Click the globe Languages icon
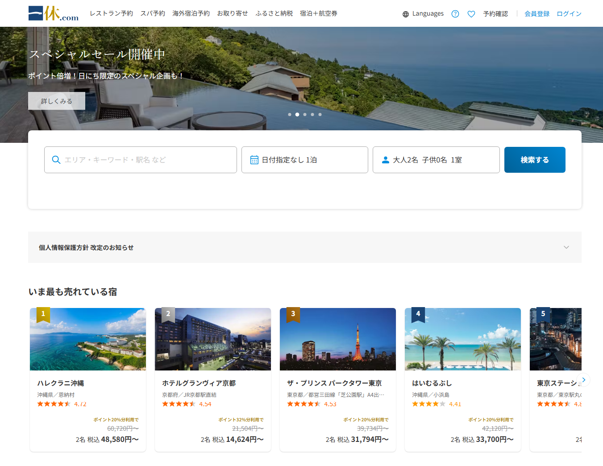 (405, 14)
